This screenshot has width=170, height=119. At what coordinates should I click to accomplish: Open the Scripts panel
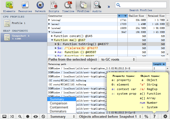click(x=54, y=7)
